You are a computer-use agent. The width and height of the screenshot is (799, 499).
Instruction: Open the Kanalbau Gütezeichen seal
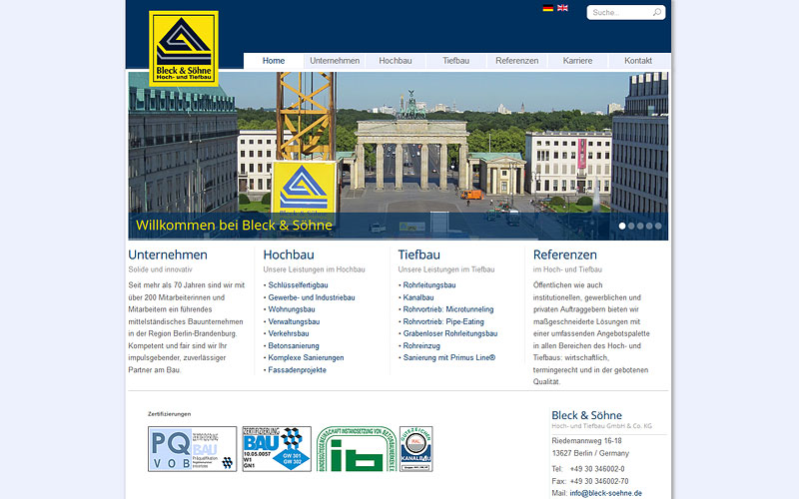tap(415, 449)
